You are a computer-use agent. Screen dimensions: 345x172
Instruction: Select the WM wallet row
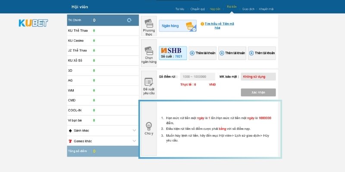[x=103, y=90]
